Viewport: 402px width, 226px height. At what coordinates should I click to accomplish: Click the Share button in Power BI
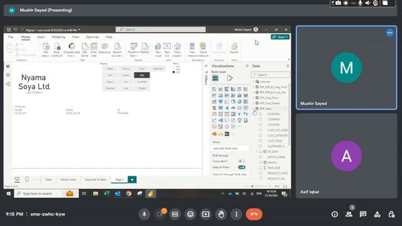(x=280, y=37)
